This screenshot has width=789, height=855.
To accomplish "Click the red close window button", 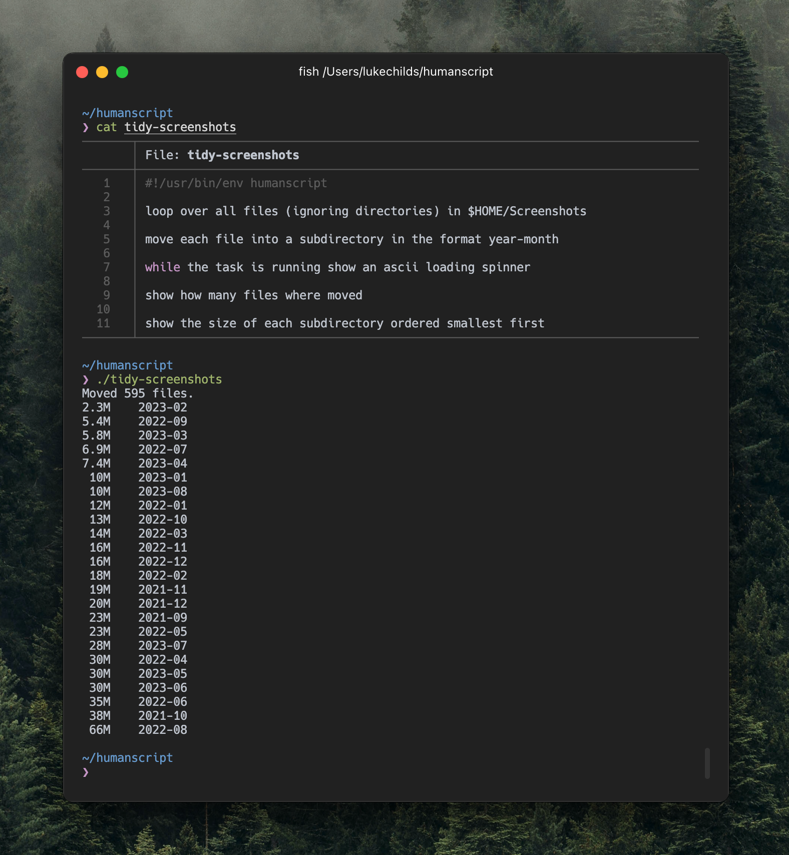I will tap(82, 72).
